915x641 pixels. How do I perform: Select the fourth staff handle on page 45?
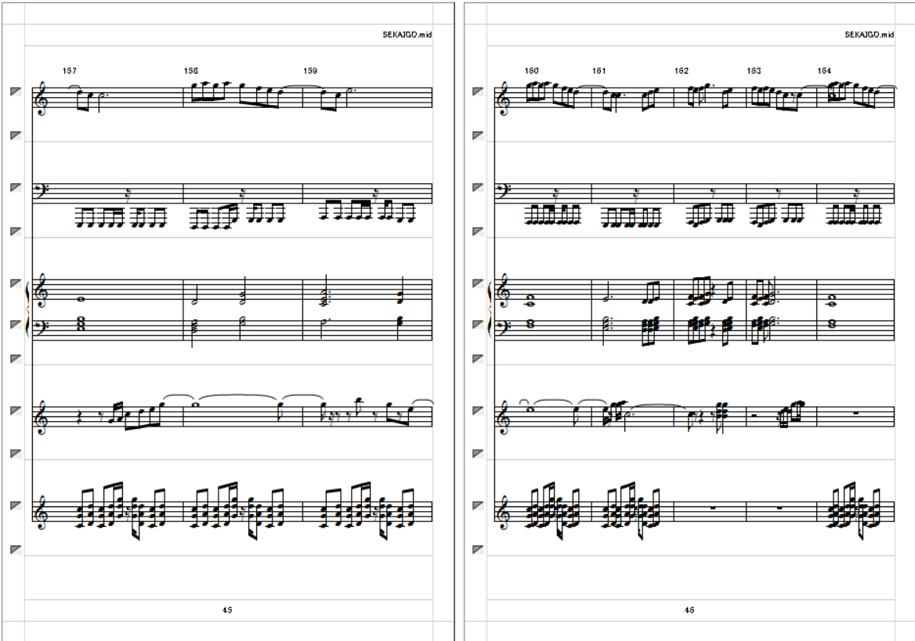pyautogui.click(x=16, y=232)
